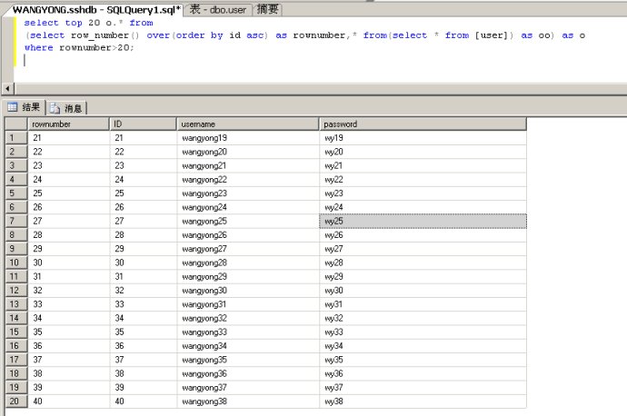The image size is (627, 416).
Task: Place cursor on the empty fourth editor line
Action: [182, 60]
